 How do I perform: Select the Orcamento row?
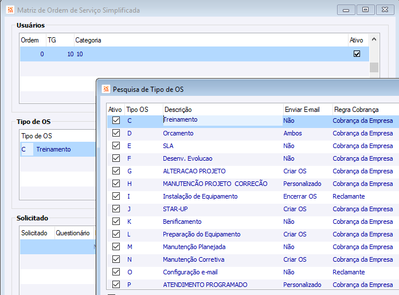coord(178,133)
